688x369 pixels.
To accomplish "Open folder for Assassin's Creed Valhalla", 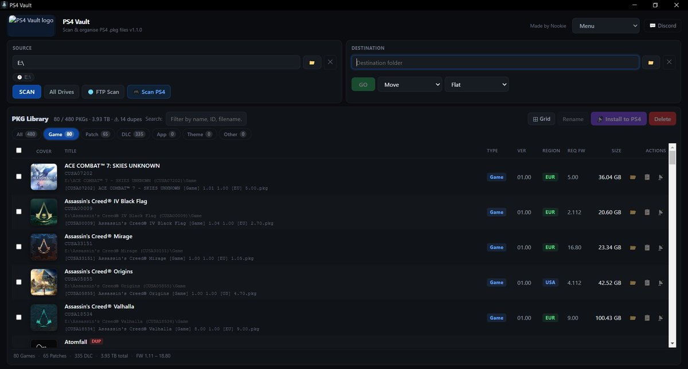I will click(x=633, y=318).
